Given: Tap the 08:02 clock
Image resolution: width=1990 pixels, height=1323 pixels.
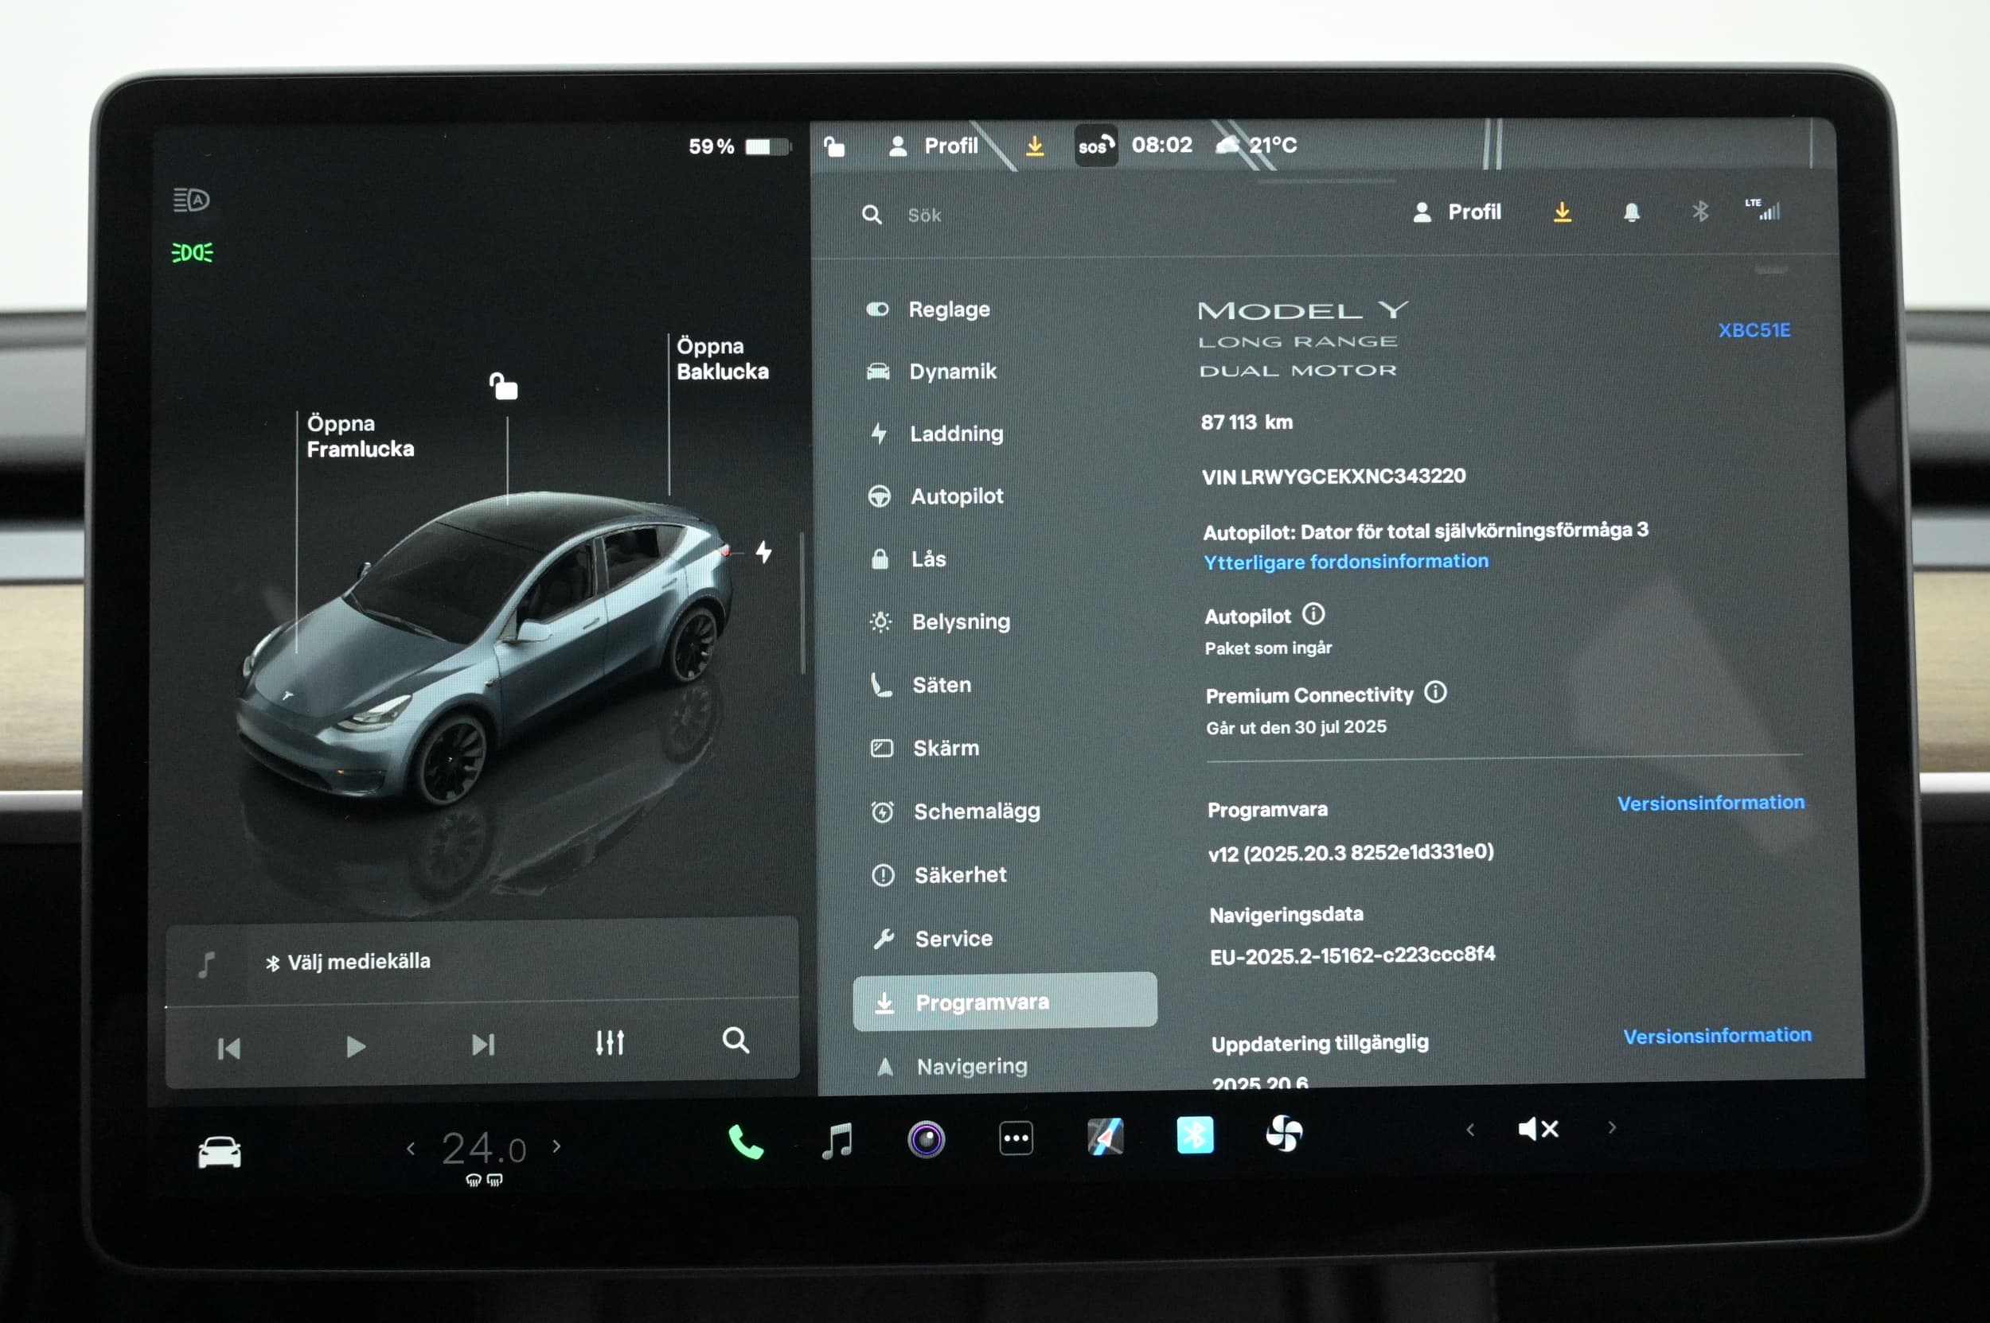Looking at the screenshot, I should point(1161,145).
